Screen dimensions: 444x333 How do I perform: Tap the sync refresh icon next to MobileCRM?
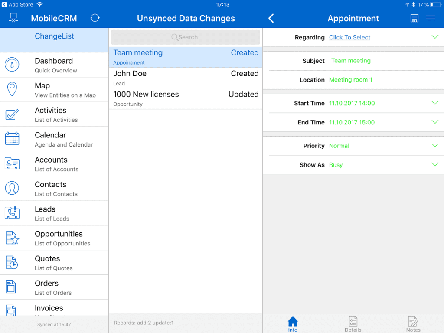[x=95, y=18]
